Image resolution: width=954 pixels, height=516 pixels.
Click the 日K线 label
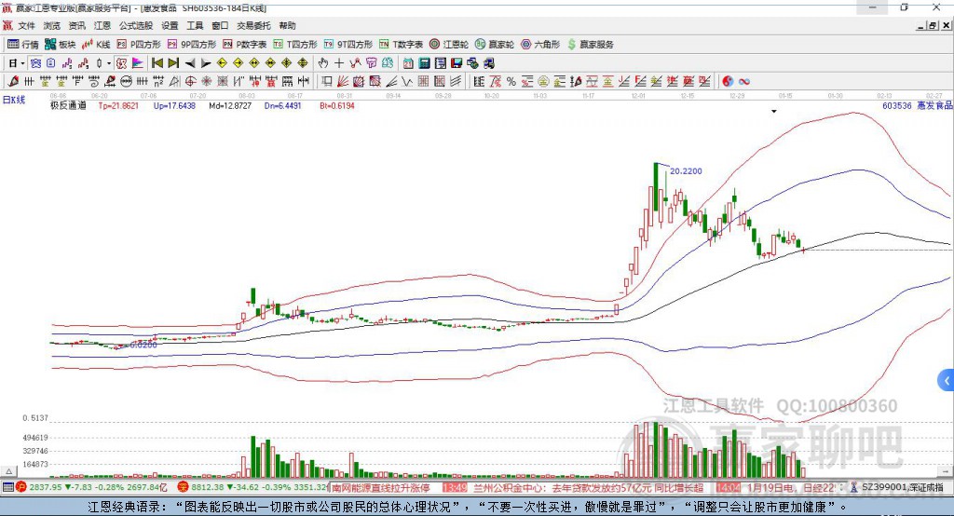click(x=14, y=100)
